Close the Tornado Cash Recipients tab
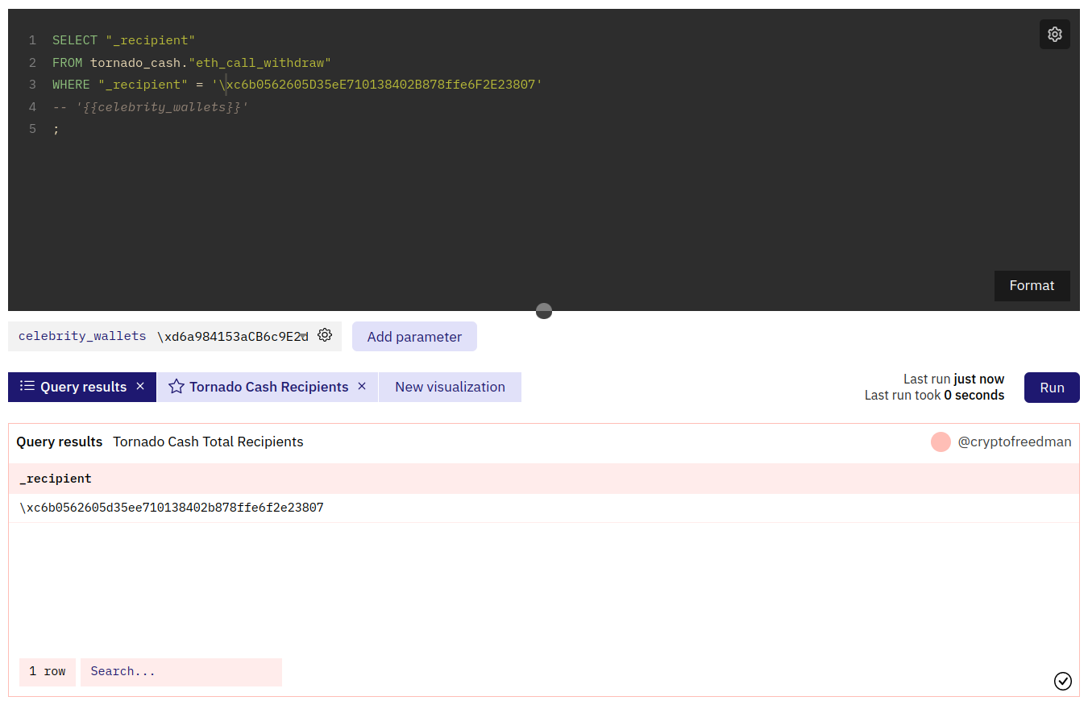Image resolution: width=1088 pixels, height=705 pixels. point(362,387)
